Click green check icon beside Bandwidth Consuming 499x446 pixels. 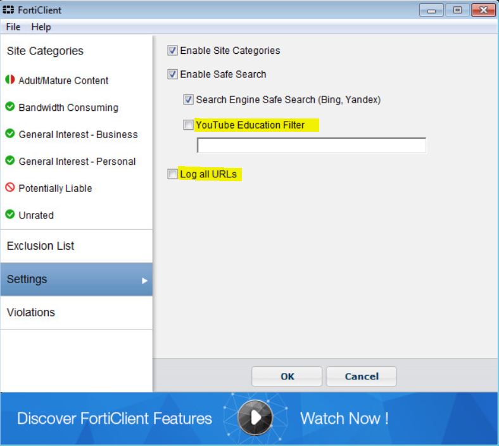(x=10, y=107)
